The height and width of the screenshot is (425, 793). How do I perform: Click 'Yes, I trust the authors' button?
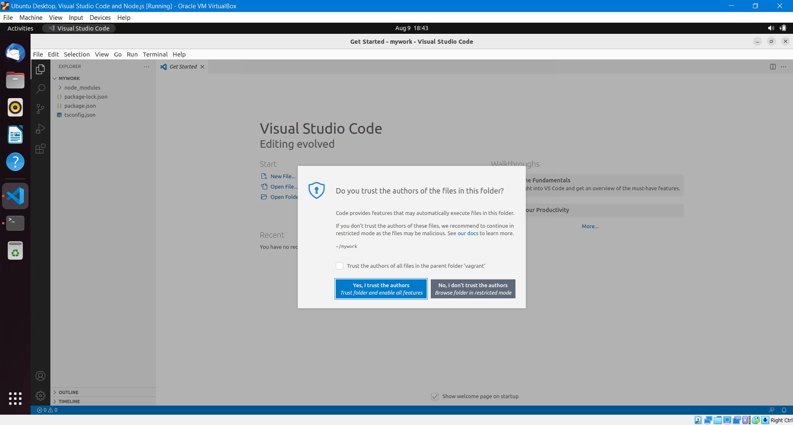[x=381, y=289]
